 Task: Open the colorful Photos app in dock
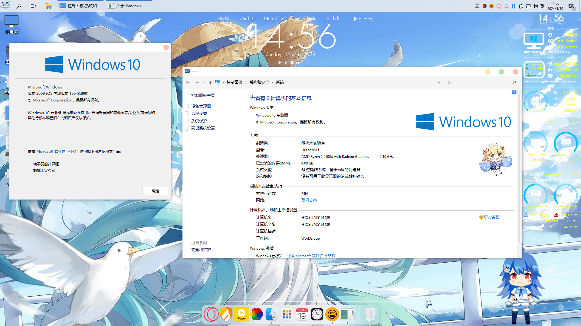click(257, 314)
